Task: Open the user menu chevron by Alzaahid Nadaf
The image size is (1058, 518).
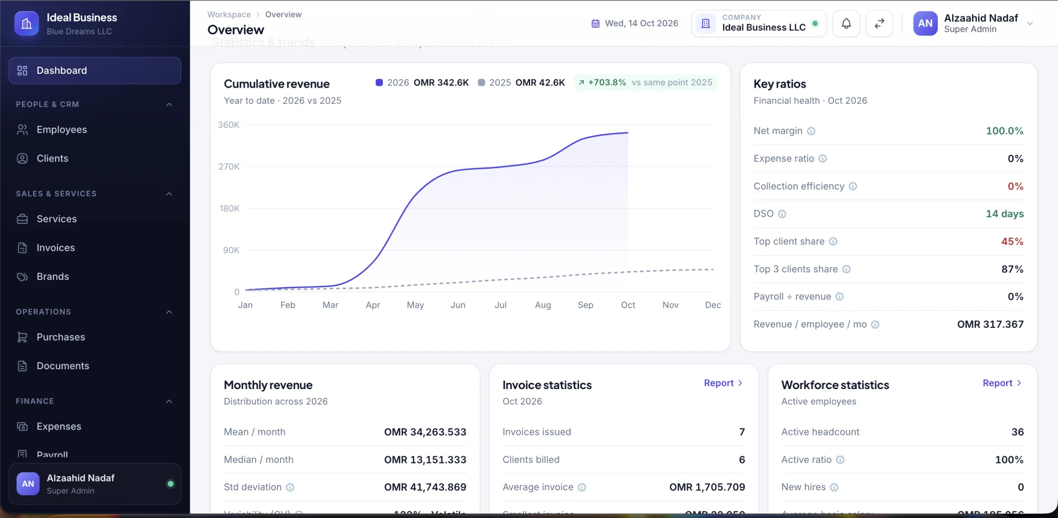Action: coord(1030,24)
